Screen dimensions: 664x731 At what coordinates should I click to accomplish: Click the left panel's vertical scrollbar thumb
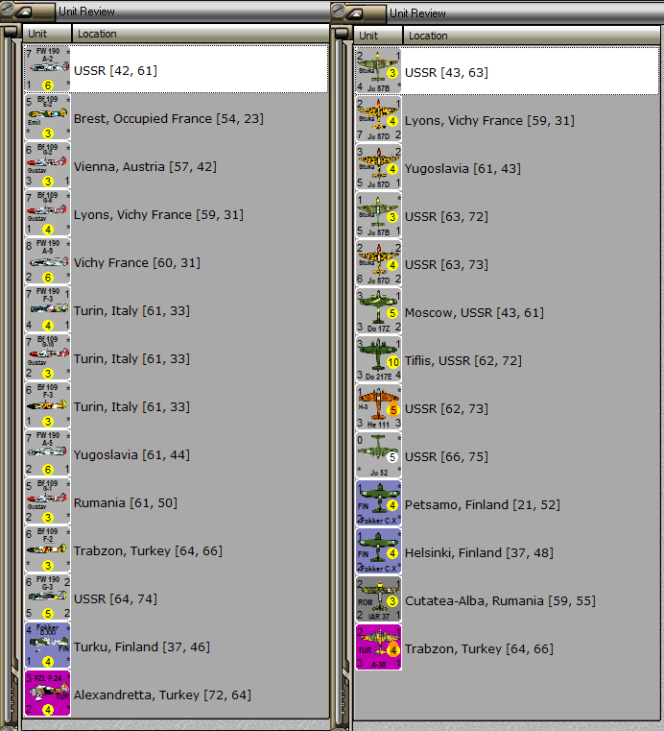pyautogui.click(x=11, y=32)
